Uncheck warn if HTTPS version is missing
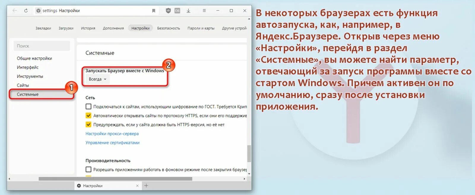Screen dimensions: 475x195 (88, 125)
